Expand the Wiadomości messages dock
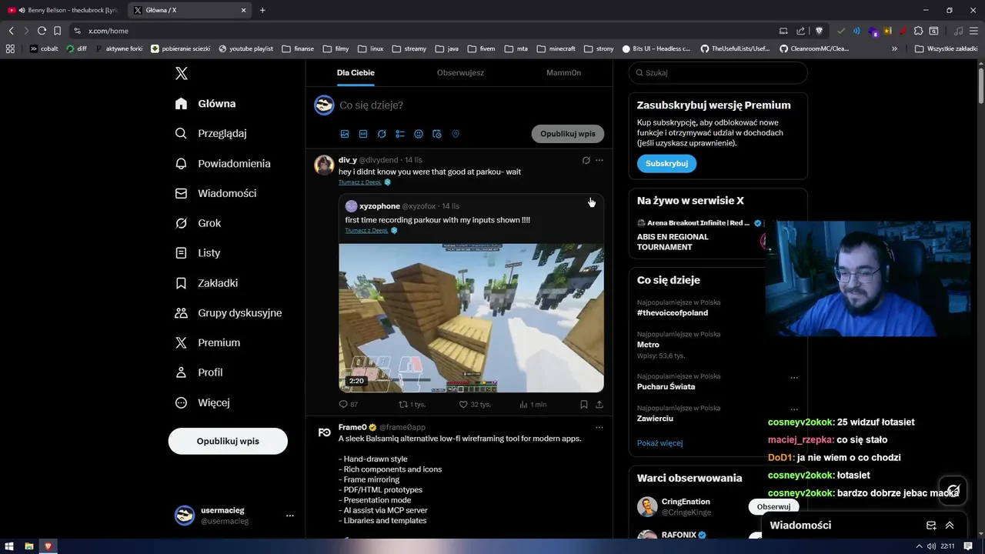The width and height of the screenshot is (985, 554). [950, 526]
